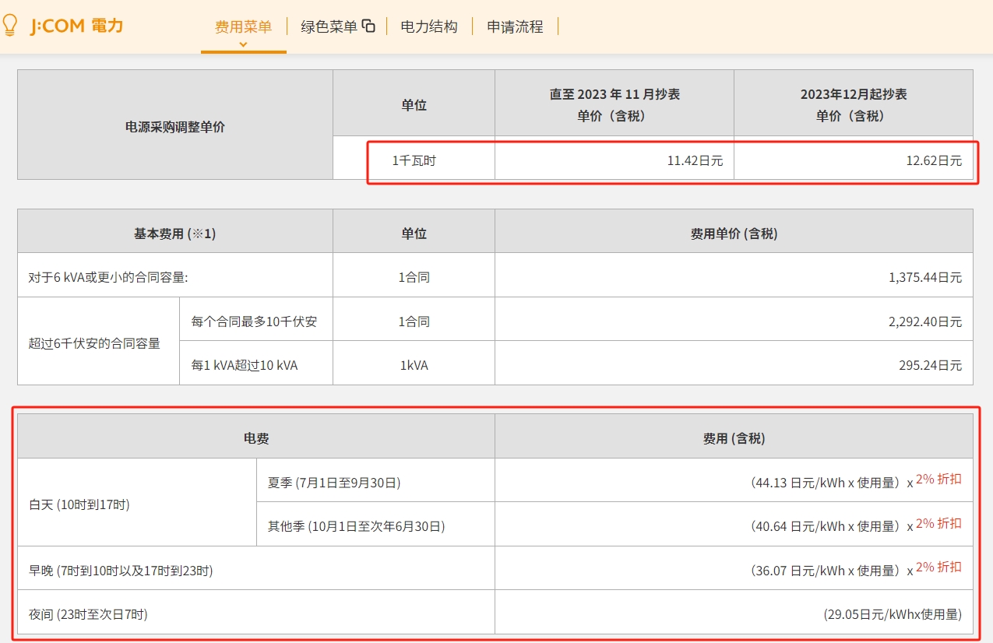Click the 1千瓦时 unit cell
The image size is (993, 643).
coord(414,161)
